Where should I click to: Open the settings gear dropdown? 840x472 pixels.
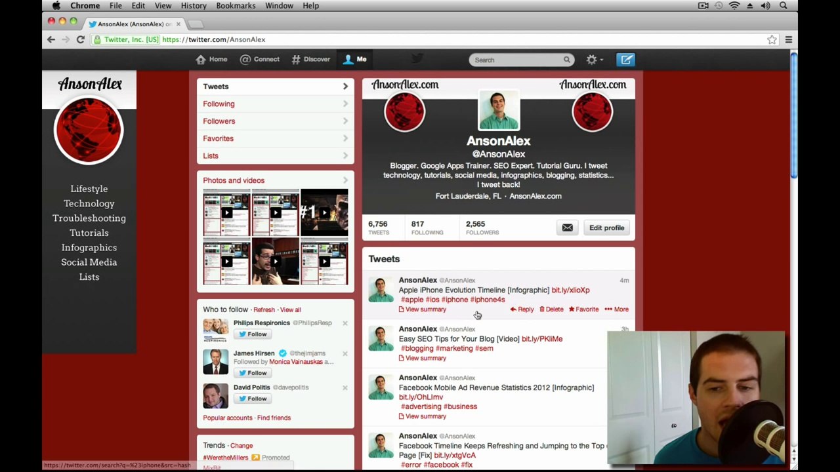pyautogui.click(x=594, y=60)
